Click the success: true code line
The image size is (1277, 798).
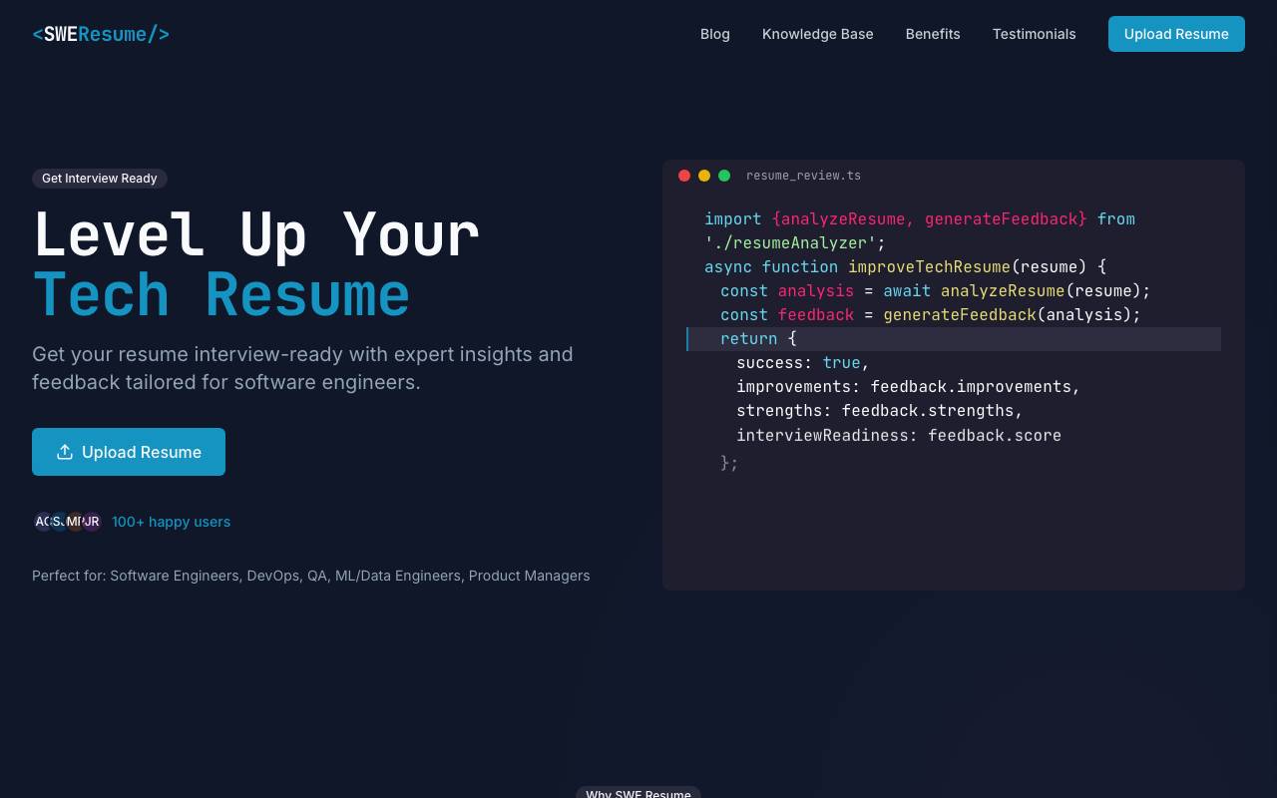pyautogui.click(x=803, y=363)
